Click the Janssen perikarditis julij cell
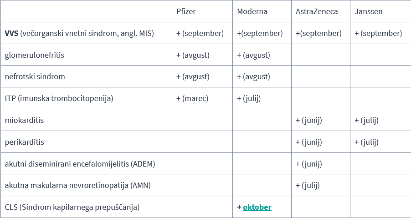 [x=366, y=142]
